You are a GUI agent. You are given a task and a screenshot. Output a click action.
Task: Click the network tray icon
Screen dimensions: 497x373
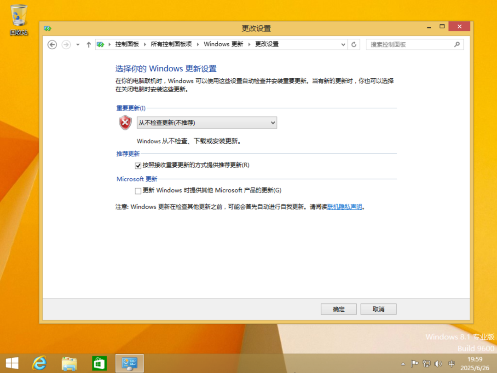coord(427,363)
